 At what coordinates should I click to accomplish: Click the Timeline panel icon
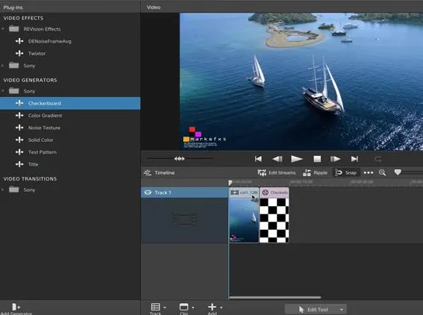click(x=148, y=172)
